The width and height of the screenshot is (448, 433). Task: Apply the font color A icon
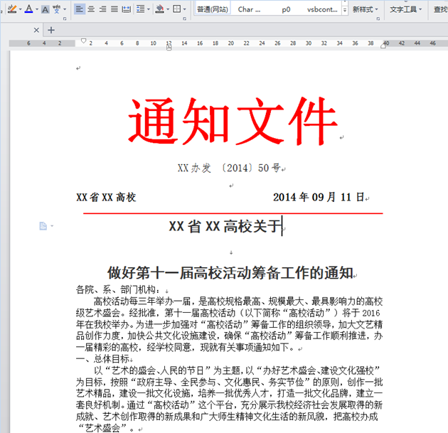pos(29,9)
